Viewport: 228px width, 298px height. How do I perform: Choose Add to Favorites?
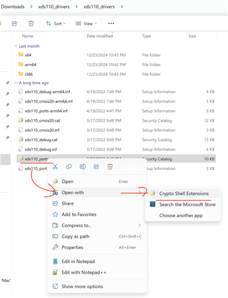[x=97, y=214]
